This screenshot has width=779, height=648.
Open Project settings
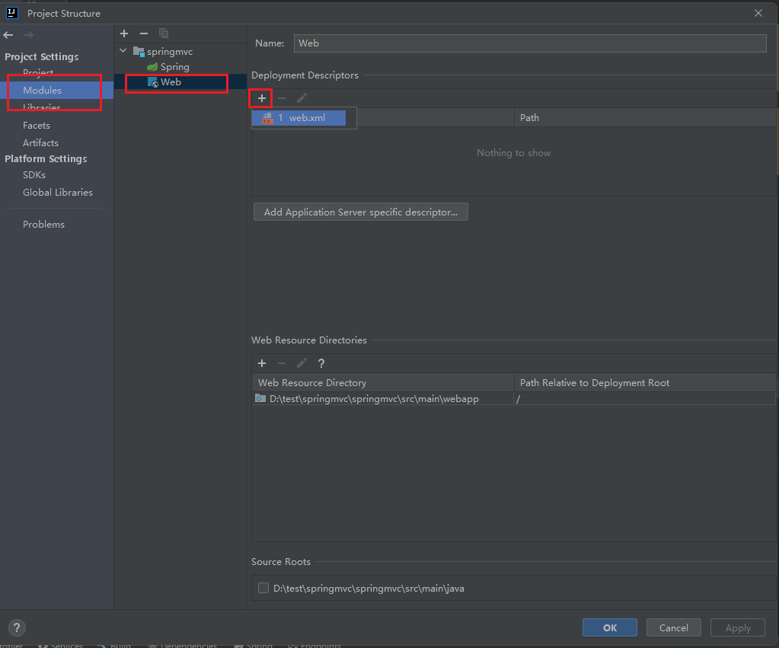click(x=38, y=72)
